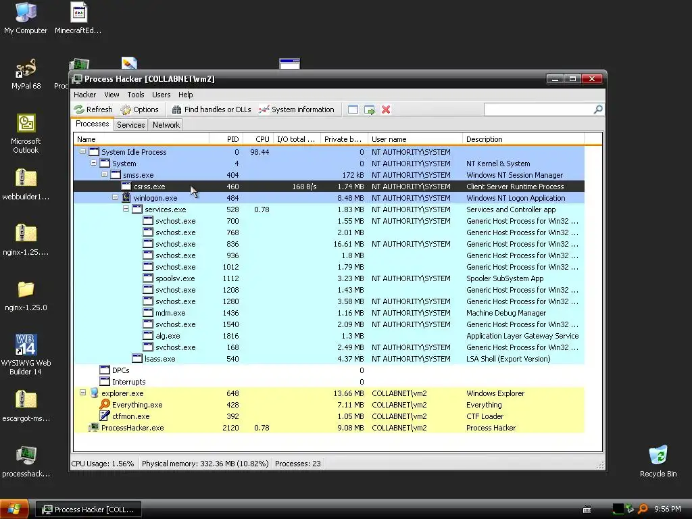Image resolution: width=692 pixels, height=519 pixels.
Task: Sort by the User name column header
Action: pos(416,139)
